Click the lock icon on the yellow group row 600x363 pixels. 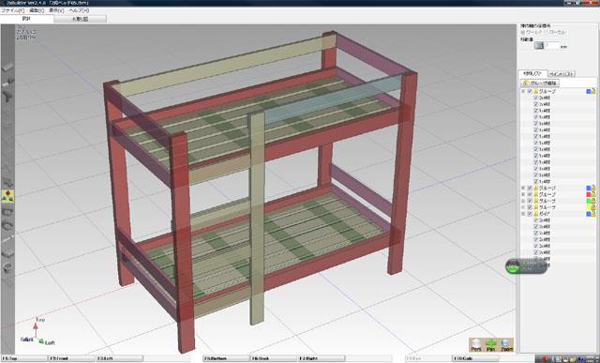[593, 207]
